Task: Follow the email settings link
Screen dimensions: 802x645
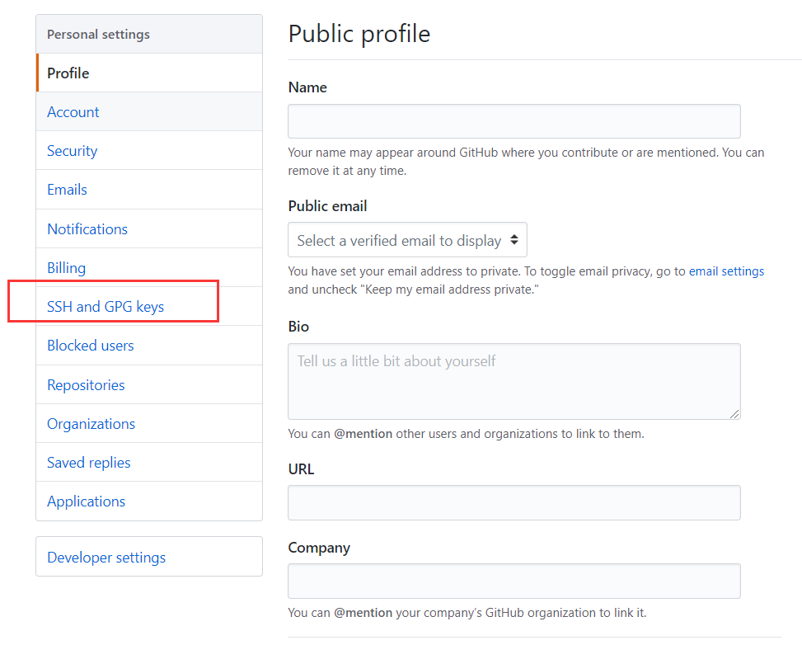Action: [726, 271]
